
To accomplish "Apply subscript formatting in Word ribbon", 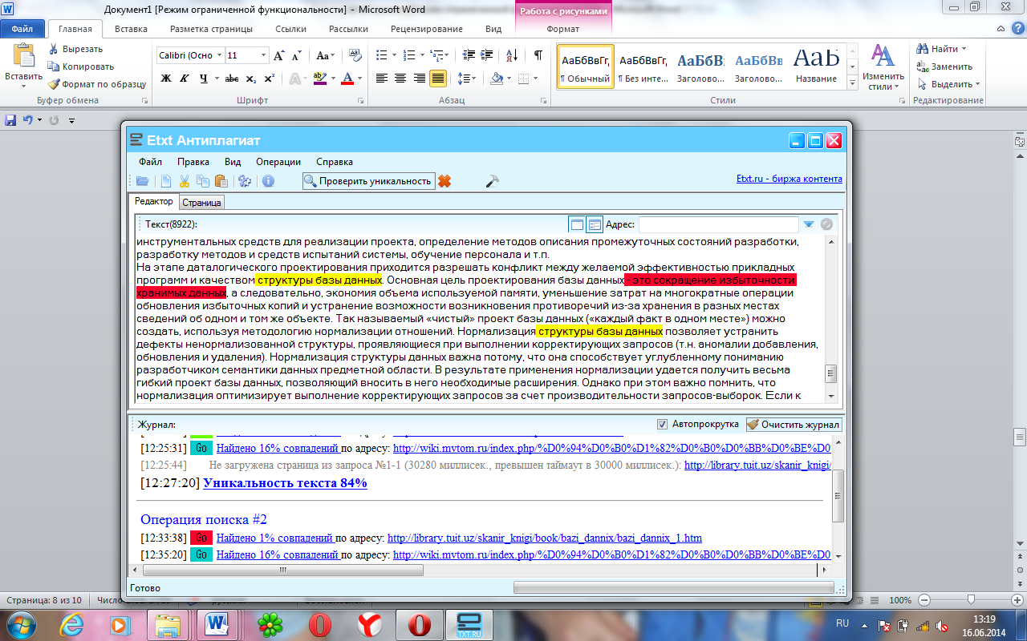I will coord(251,79).
